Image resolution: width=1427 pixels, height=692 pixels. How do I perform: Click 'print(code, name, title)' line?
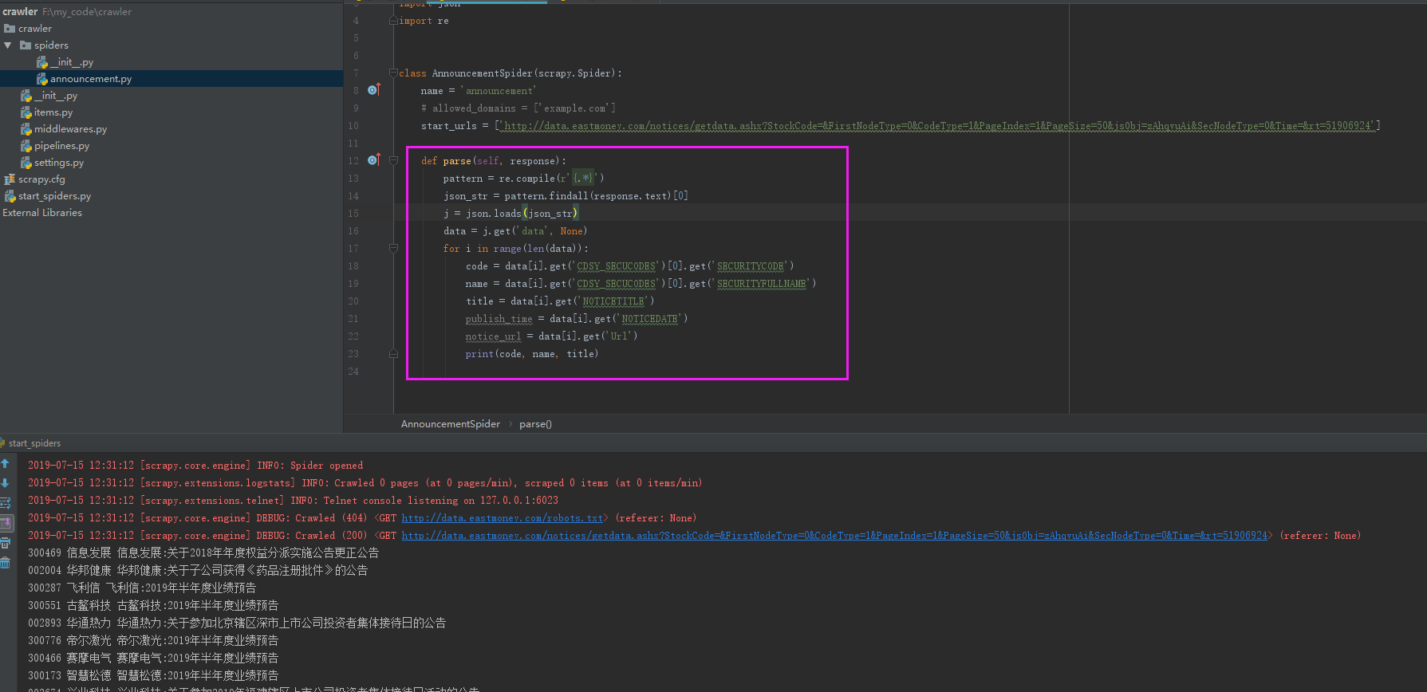click(531, 354)
